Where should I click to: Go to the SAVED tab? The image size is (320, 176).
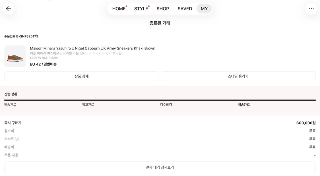tap(185, 9)
